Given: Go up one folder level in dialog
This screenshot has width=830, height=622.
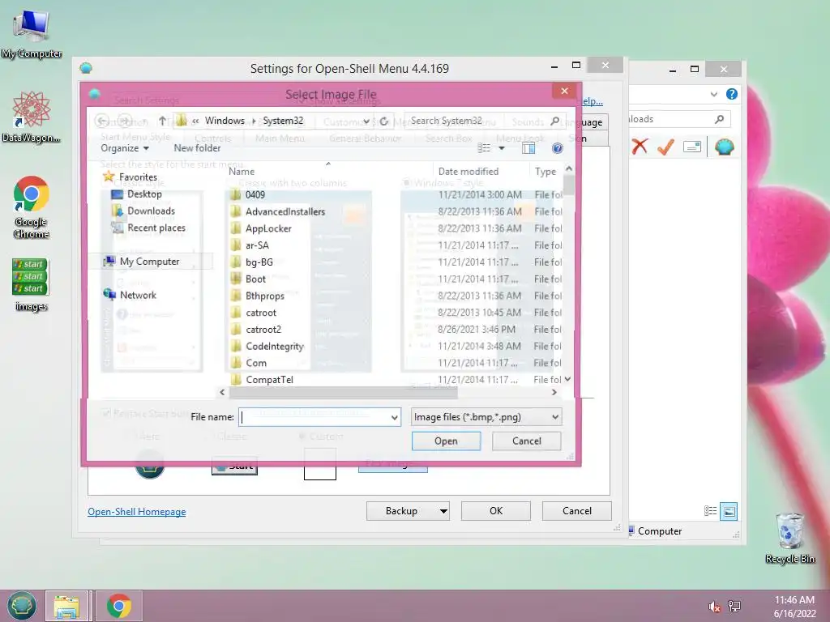Looking at the screenshot, I should (162, 121).
